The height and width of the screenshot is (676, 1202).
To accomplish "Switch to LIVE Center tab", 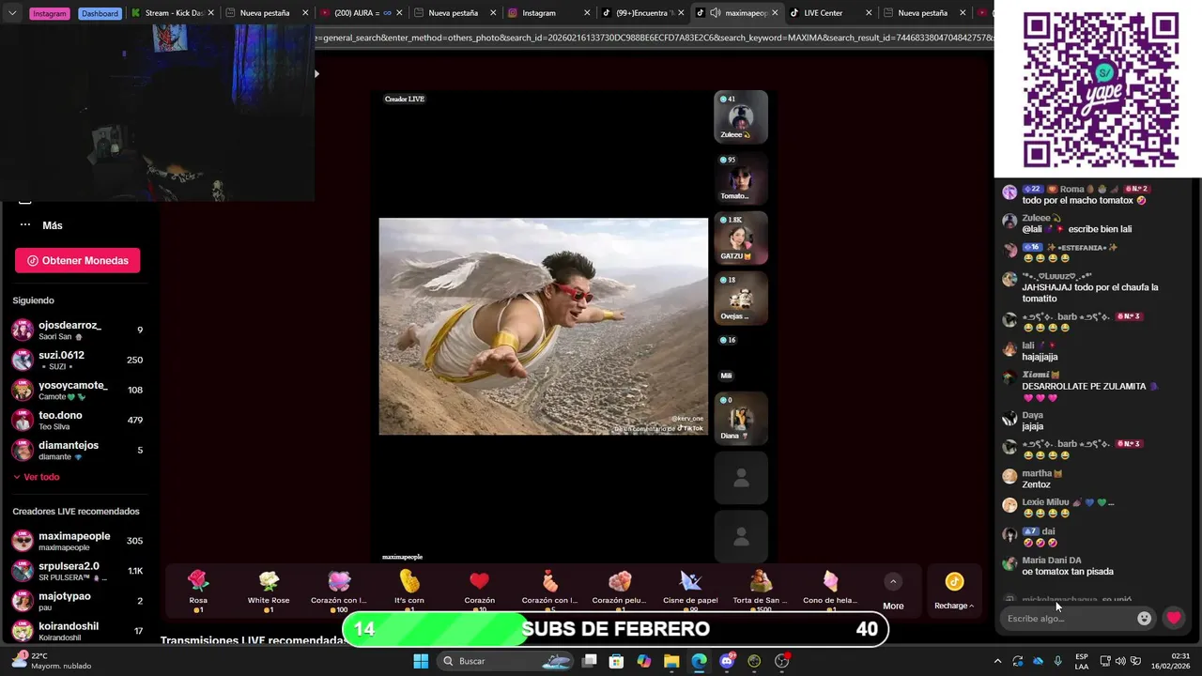I will pyautogui.click(x=830, y=13).
